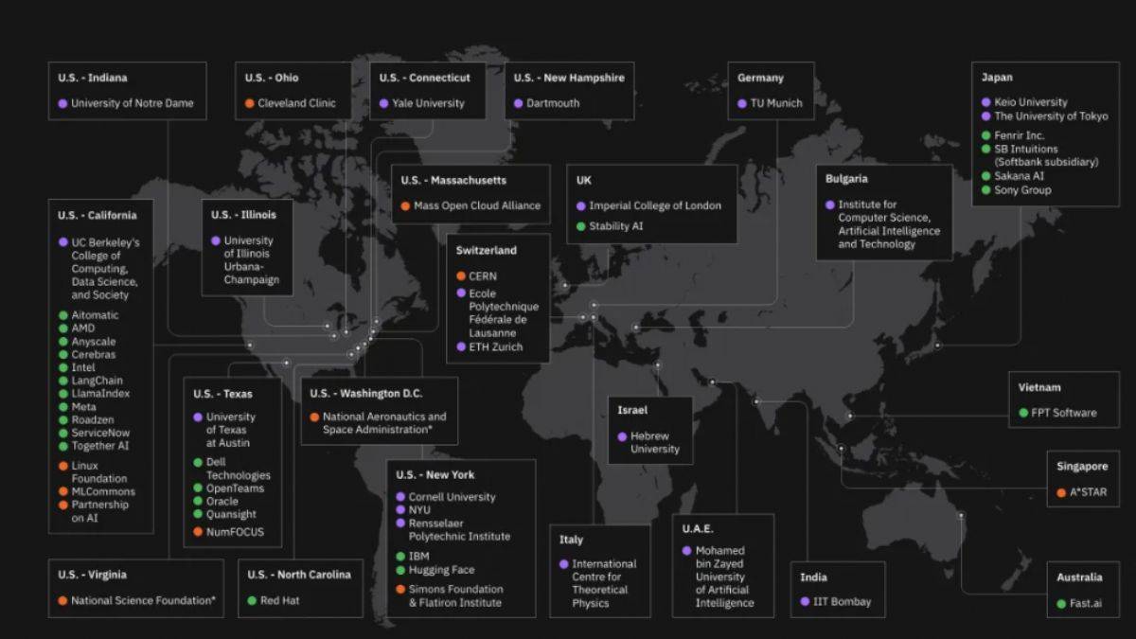
Task: Open the National Science Foundation entry
Action: (143, 600)
